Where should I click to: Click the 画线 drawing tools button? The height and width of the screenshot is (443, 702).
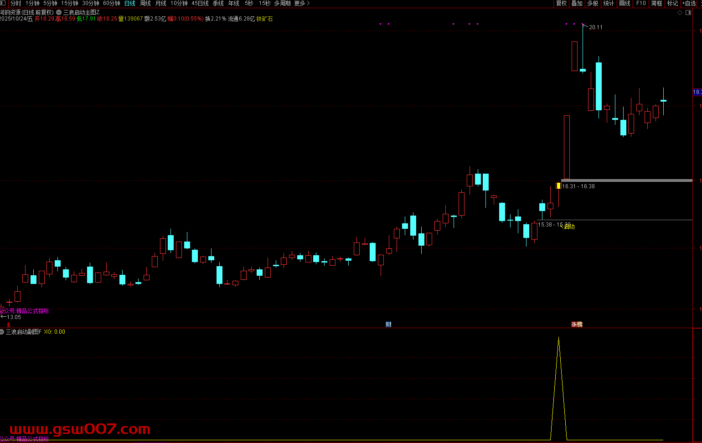625,3
